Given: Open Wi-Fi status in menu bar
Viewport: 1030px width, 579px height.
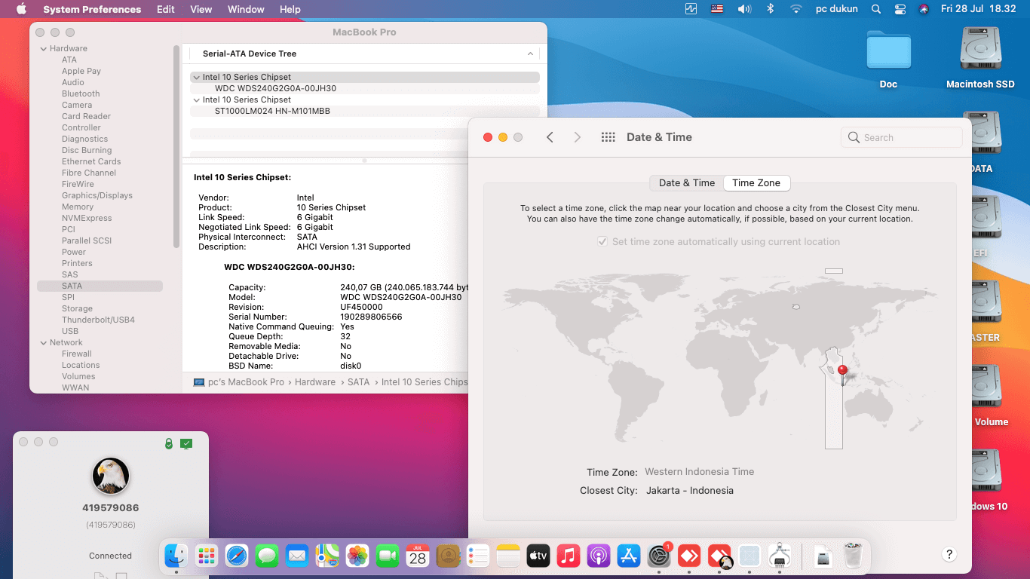Looking at the screenshot, I should pos(795,9).
